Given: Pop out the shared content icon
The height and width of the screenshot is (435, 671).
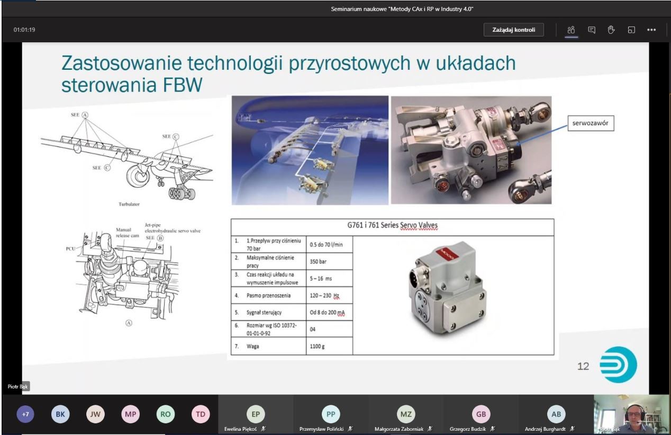Looking at the screenshot, I should click(631, 30).
